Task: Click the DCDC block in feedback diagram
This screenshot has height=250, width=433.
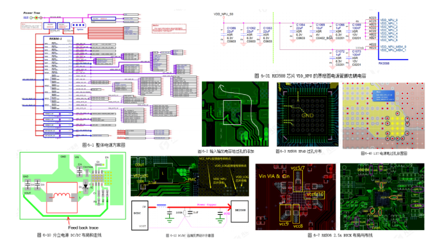Action: pyautogui.click(x=140, y=215)
